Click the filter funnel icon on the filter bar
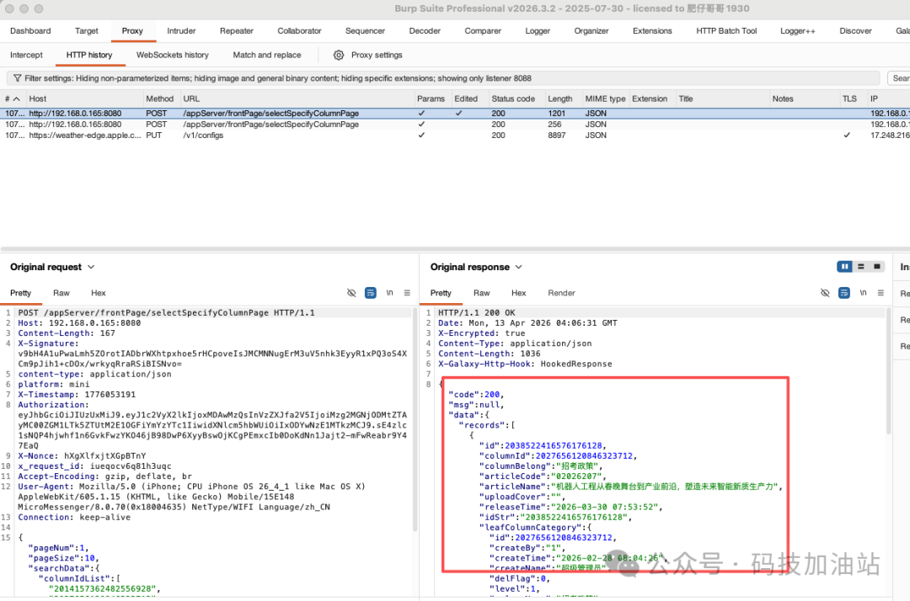 point(19,77)
